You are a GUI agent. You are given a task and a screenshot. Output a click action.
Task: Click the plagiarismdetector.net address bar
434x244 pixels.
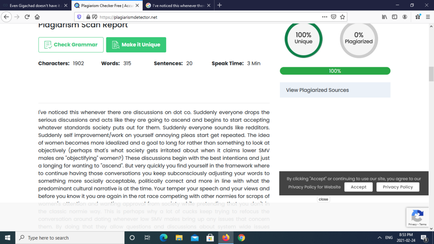tap(208, 17)
